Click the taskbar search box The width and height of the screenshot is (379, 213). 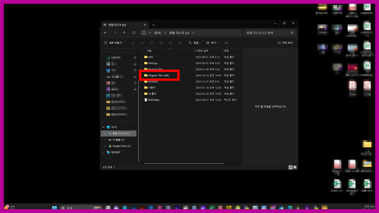click(81, 208)
